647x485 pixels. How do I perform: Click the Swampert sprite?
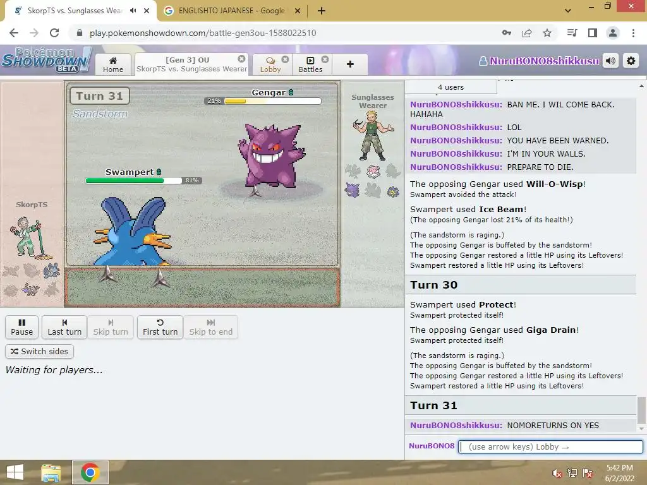132,232
